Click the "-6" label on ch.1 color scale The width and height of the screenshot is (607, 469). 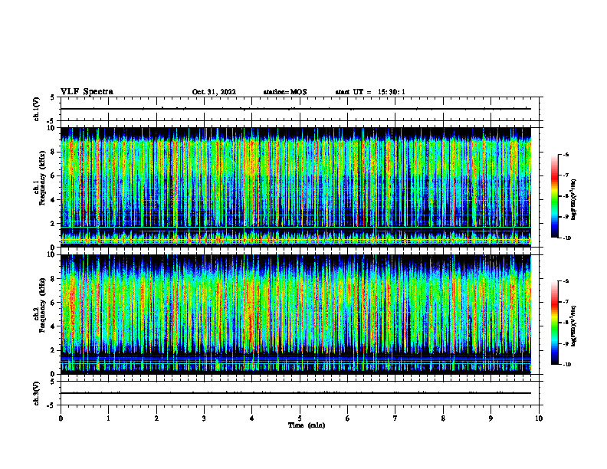click(x=566, y=155)
